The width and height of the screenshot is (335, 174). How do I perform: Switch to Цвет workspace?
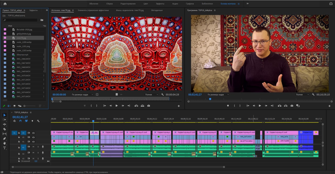click(146, 4)
